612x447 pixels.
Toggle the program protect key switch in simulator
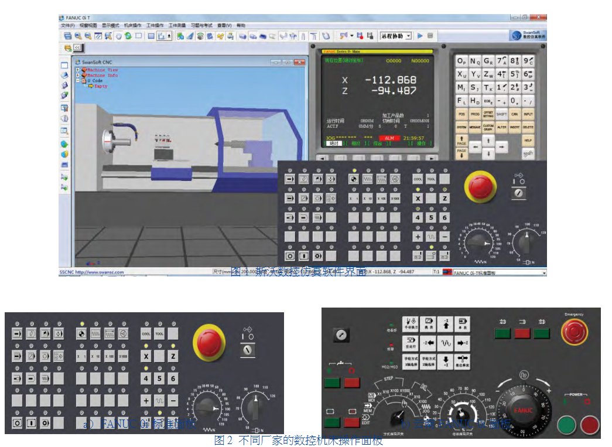click(x=519, y=193)
